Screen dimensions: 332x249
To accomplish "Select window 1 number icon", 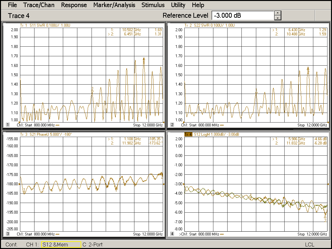I will coord(7,125).
